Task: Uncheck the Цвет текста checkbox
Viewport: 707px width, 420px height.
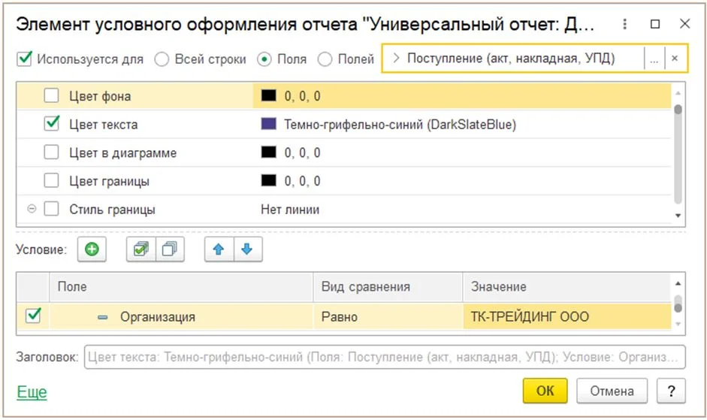Action: coord(51,124)
